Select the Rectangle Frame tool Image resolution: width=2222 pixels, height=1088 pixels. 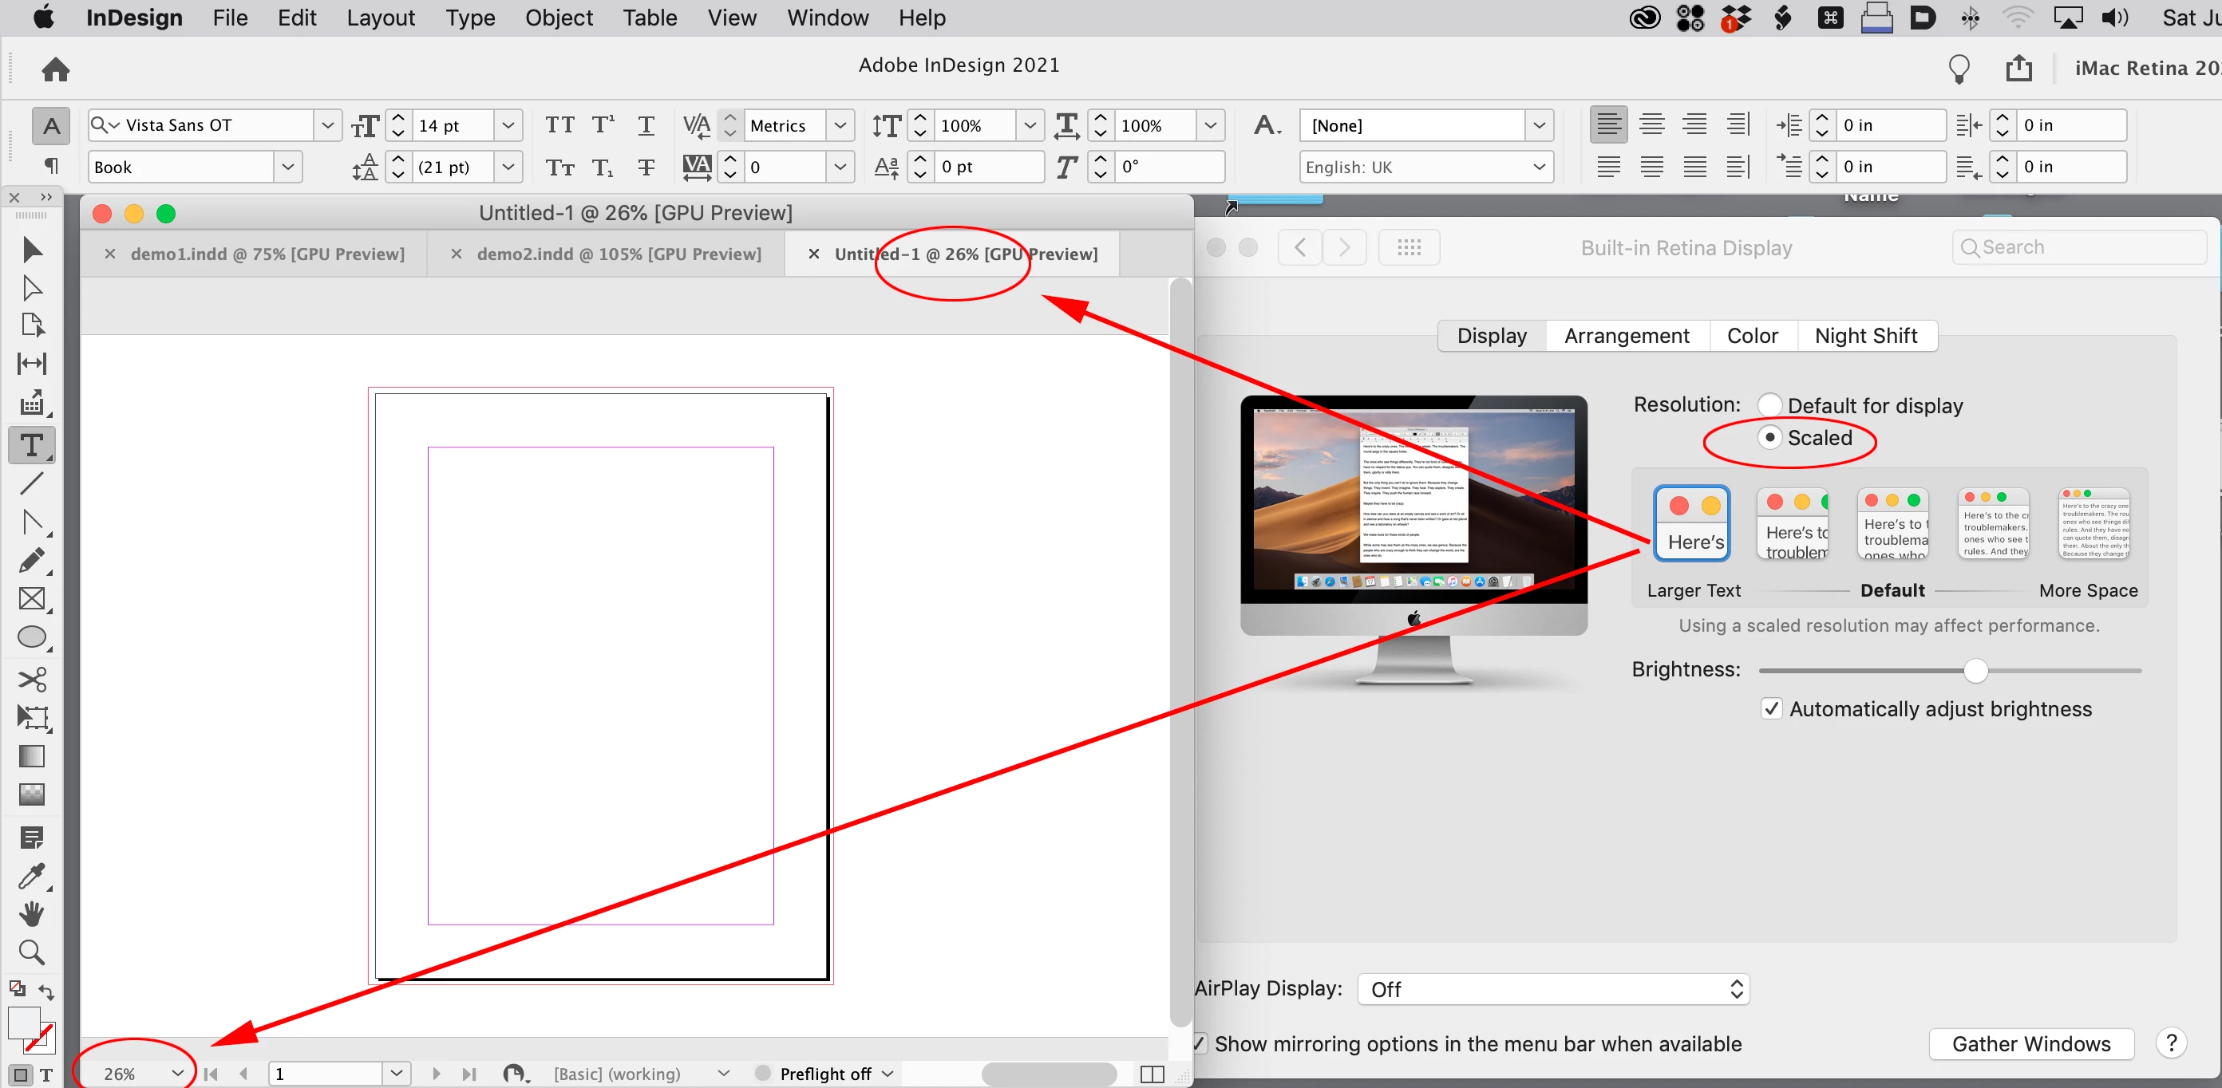coord(32,598)
